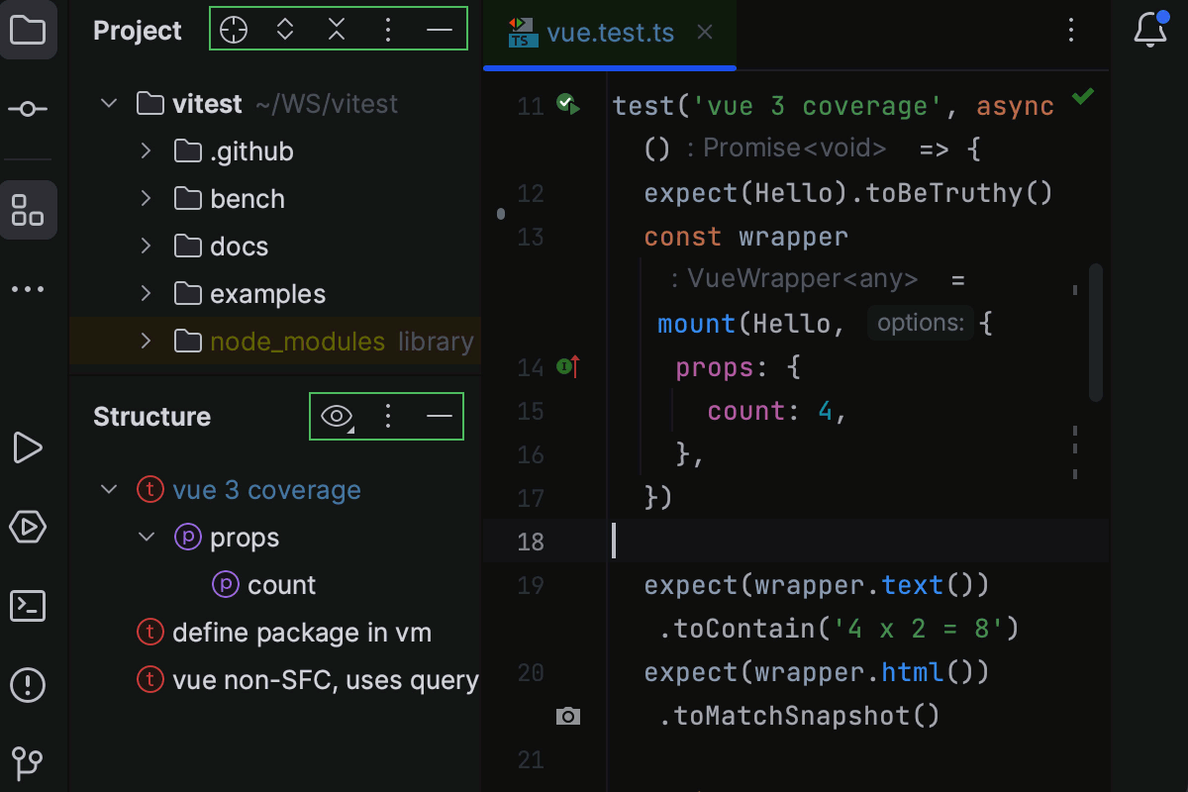This screenshot has height=792, width=1188.
Task: Expand the .github folder
Action: click(146, 151)
